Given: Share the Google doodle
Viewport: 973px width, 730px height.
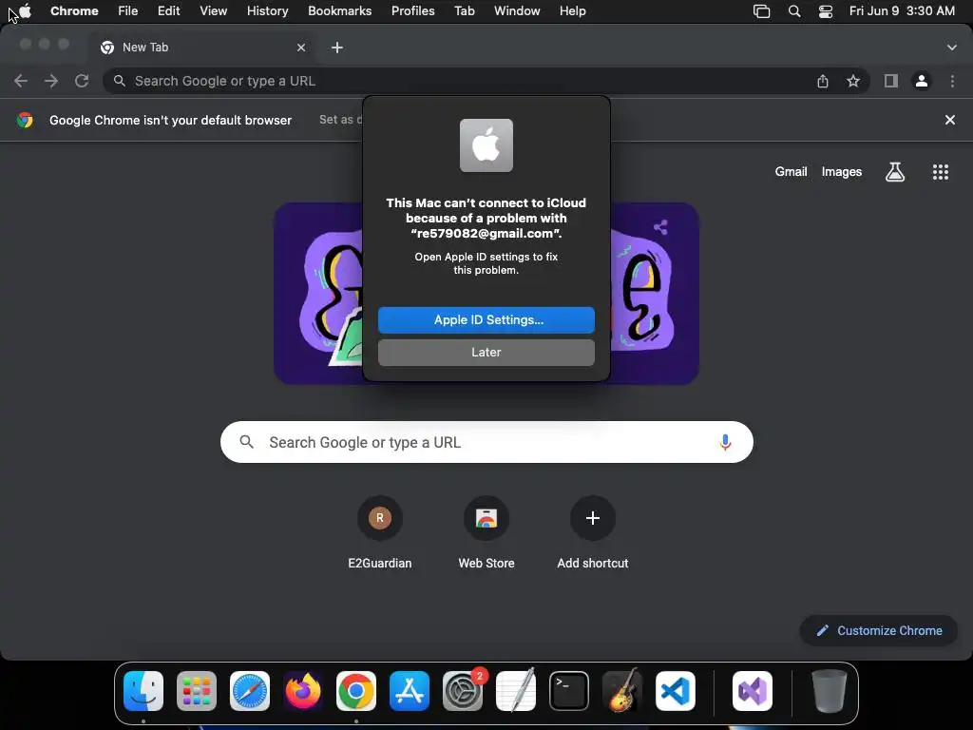Looking at the screenshot, I should click(661, 227).
